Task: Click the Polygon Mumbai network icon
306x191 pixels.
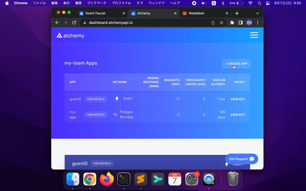Action: [x=115, y=115]
